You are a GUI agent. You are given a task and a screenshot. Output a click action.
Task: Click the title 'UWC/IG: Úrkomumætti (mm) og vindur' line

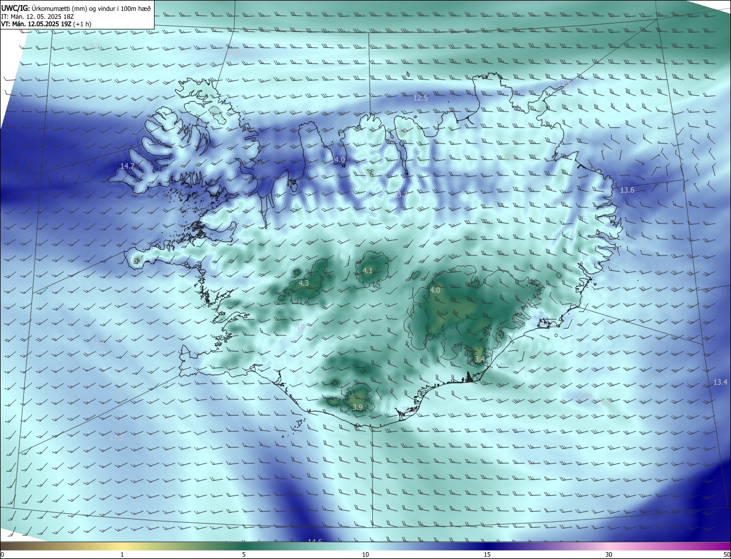coord(76,8)
